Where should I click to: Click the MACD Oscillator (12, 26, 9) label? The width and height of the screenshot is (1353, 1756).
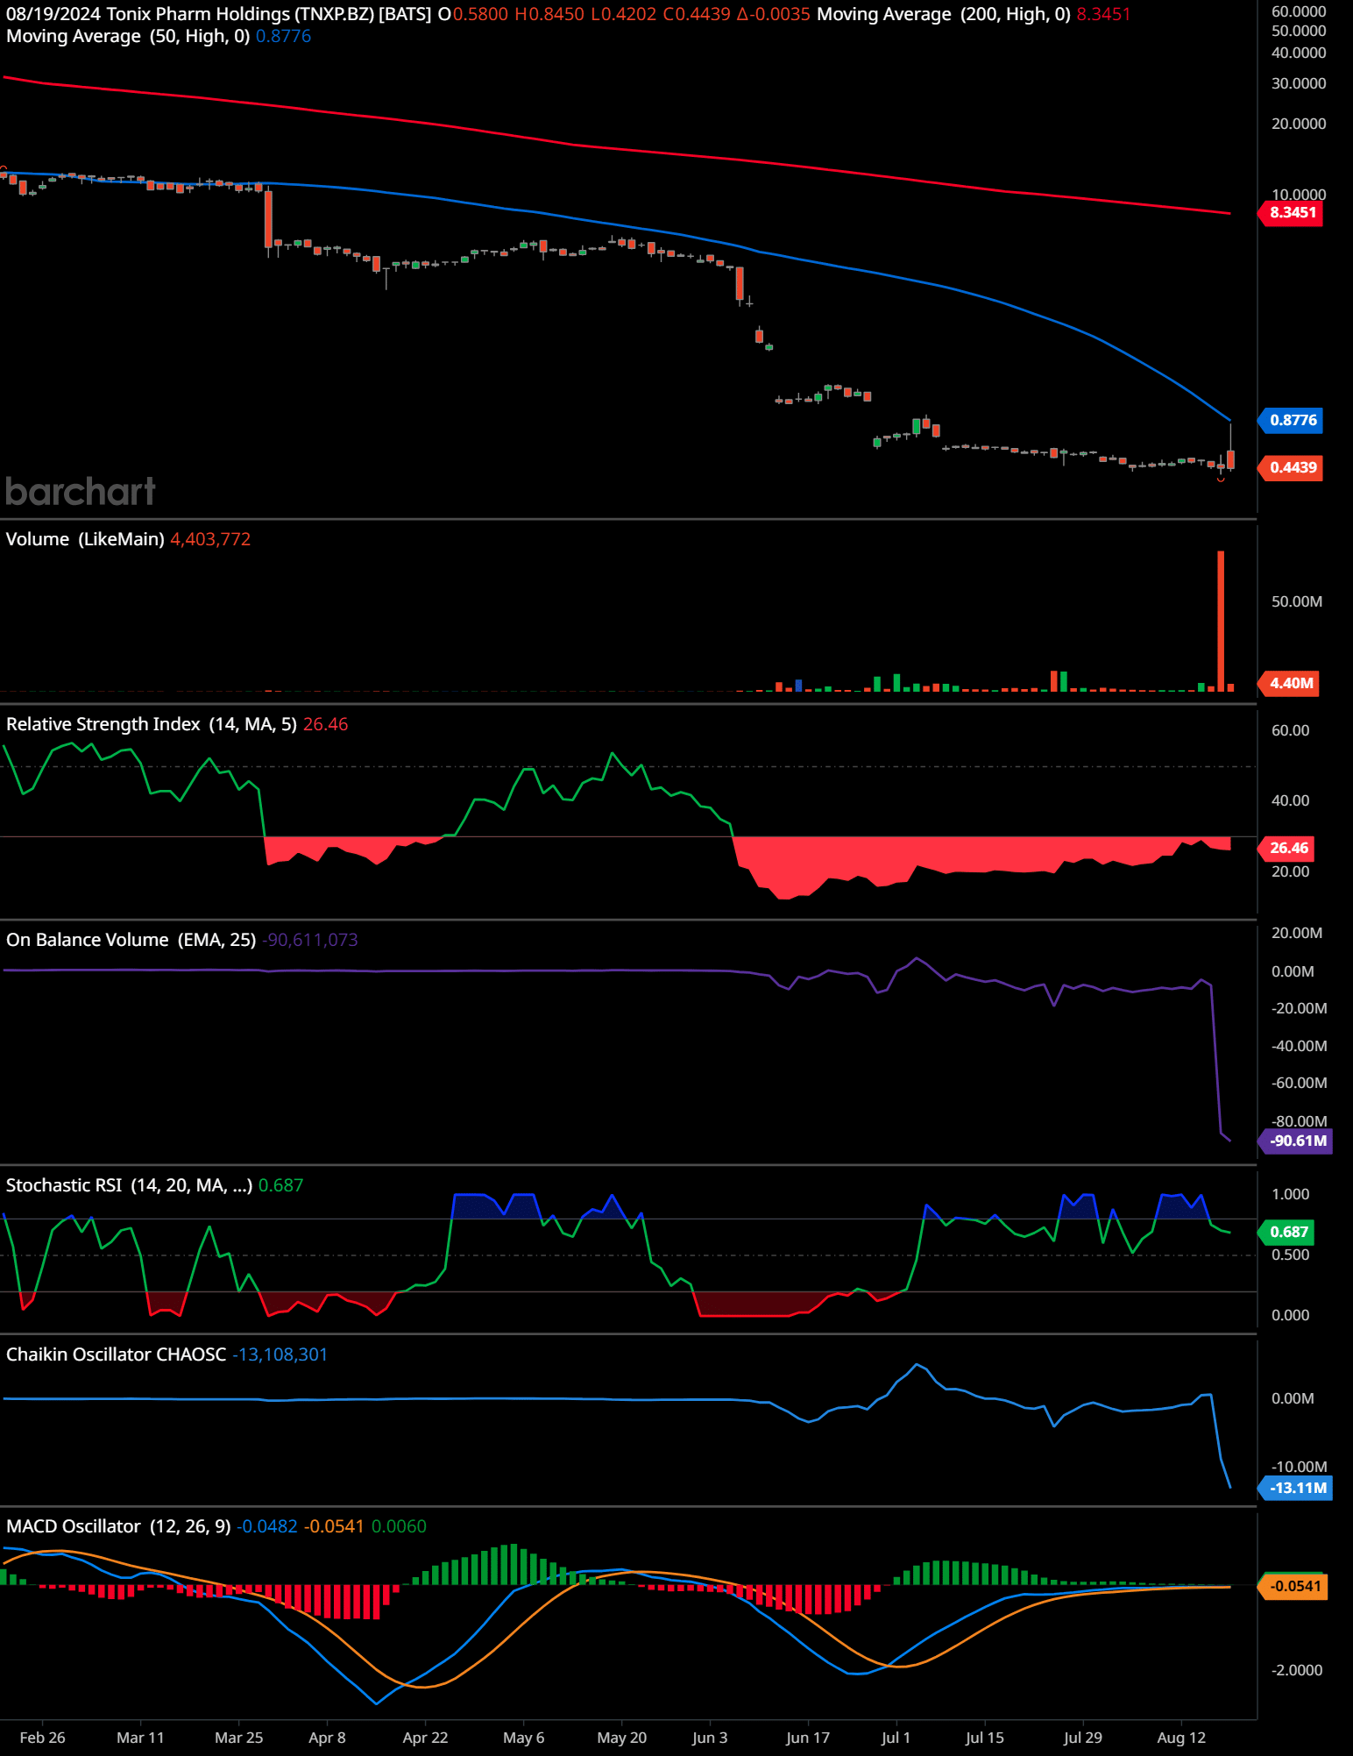118,1526
